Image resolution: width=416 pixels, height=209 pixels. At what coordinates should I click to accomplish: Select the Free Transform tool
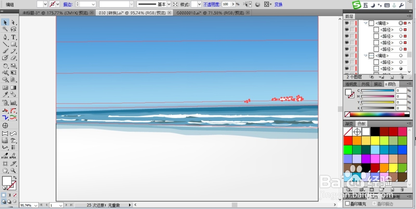(13, 73)
